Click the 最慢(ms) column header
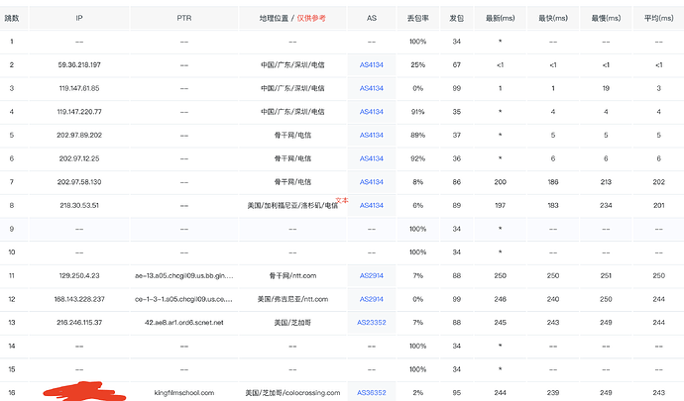Viewport: 684px width, 401px height. pyautogui.click(x=606, y=18)
